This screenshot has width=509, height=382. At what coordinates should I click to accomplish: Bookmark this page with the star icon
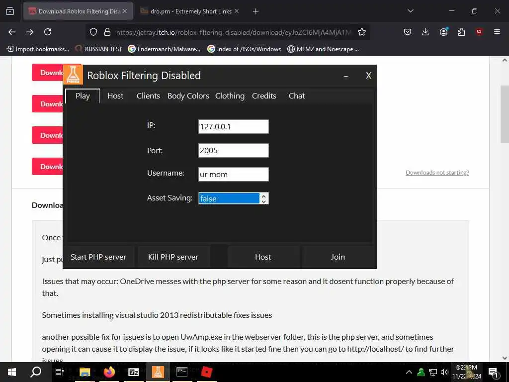point(362,32)
